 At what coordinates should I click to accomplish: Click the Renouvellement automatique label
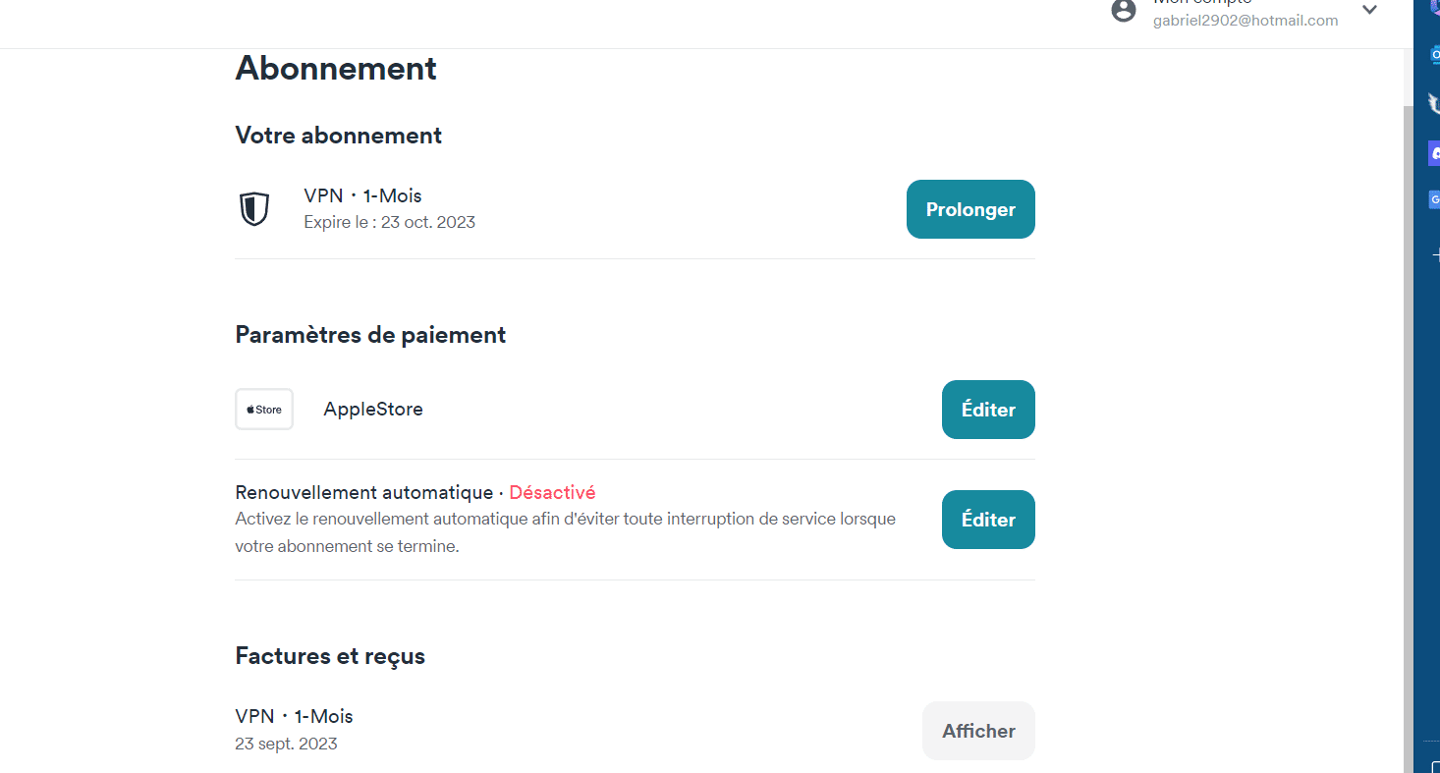coord(363,492)
